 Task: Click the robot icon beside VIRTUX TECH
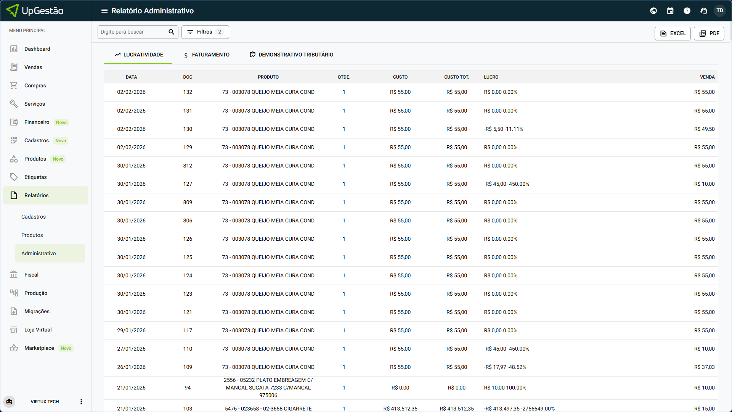coord(10,402)
